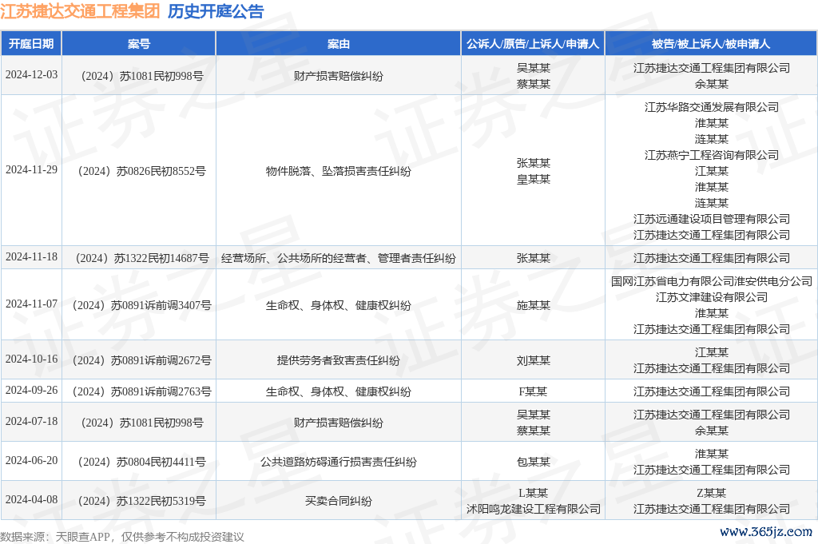Click plaintiff 刘某某
The width and height of the screenshot is (818, 544).
pyautogui.click(x=533, y=360)
